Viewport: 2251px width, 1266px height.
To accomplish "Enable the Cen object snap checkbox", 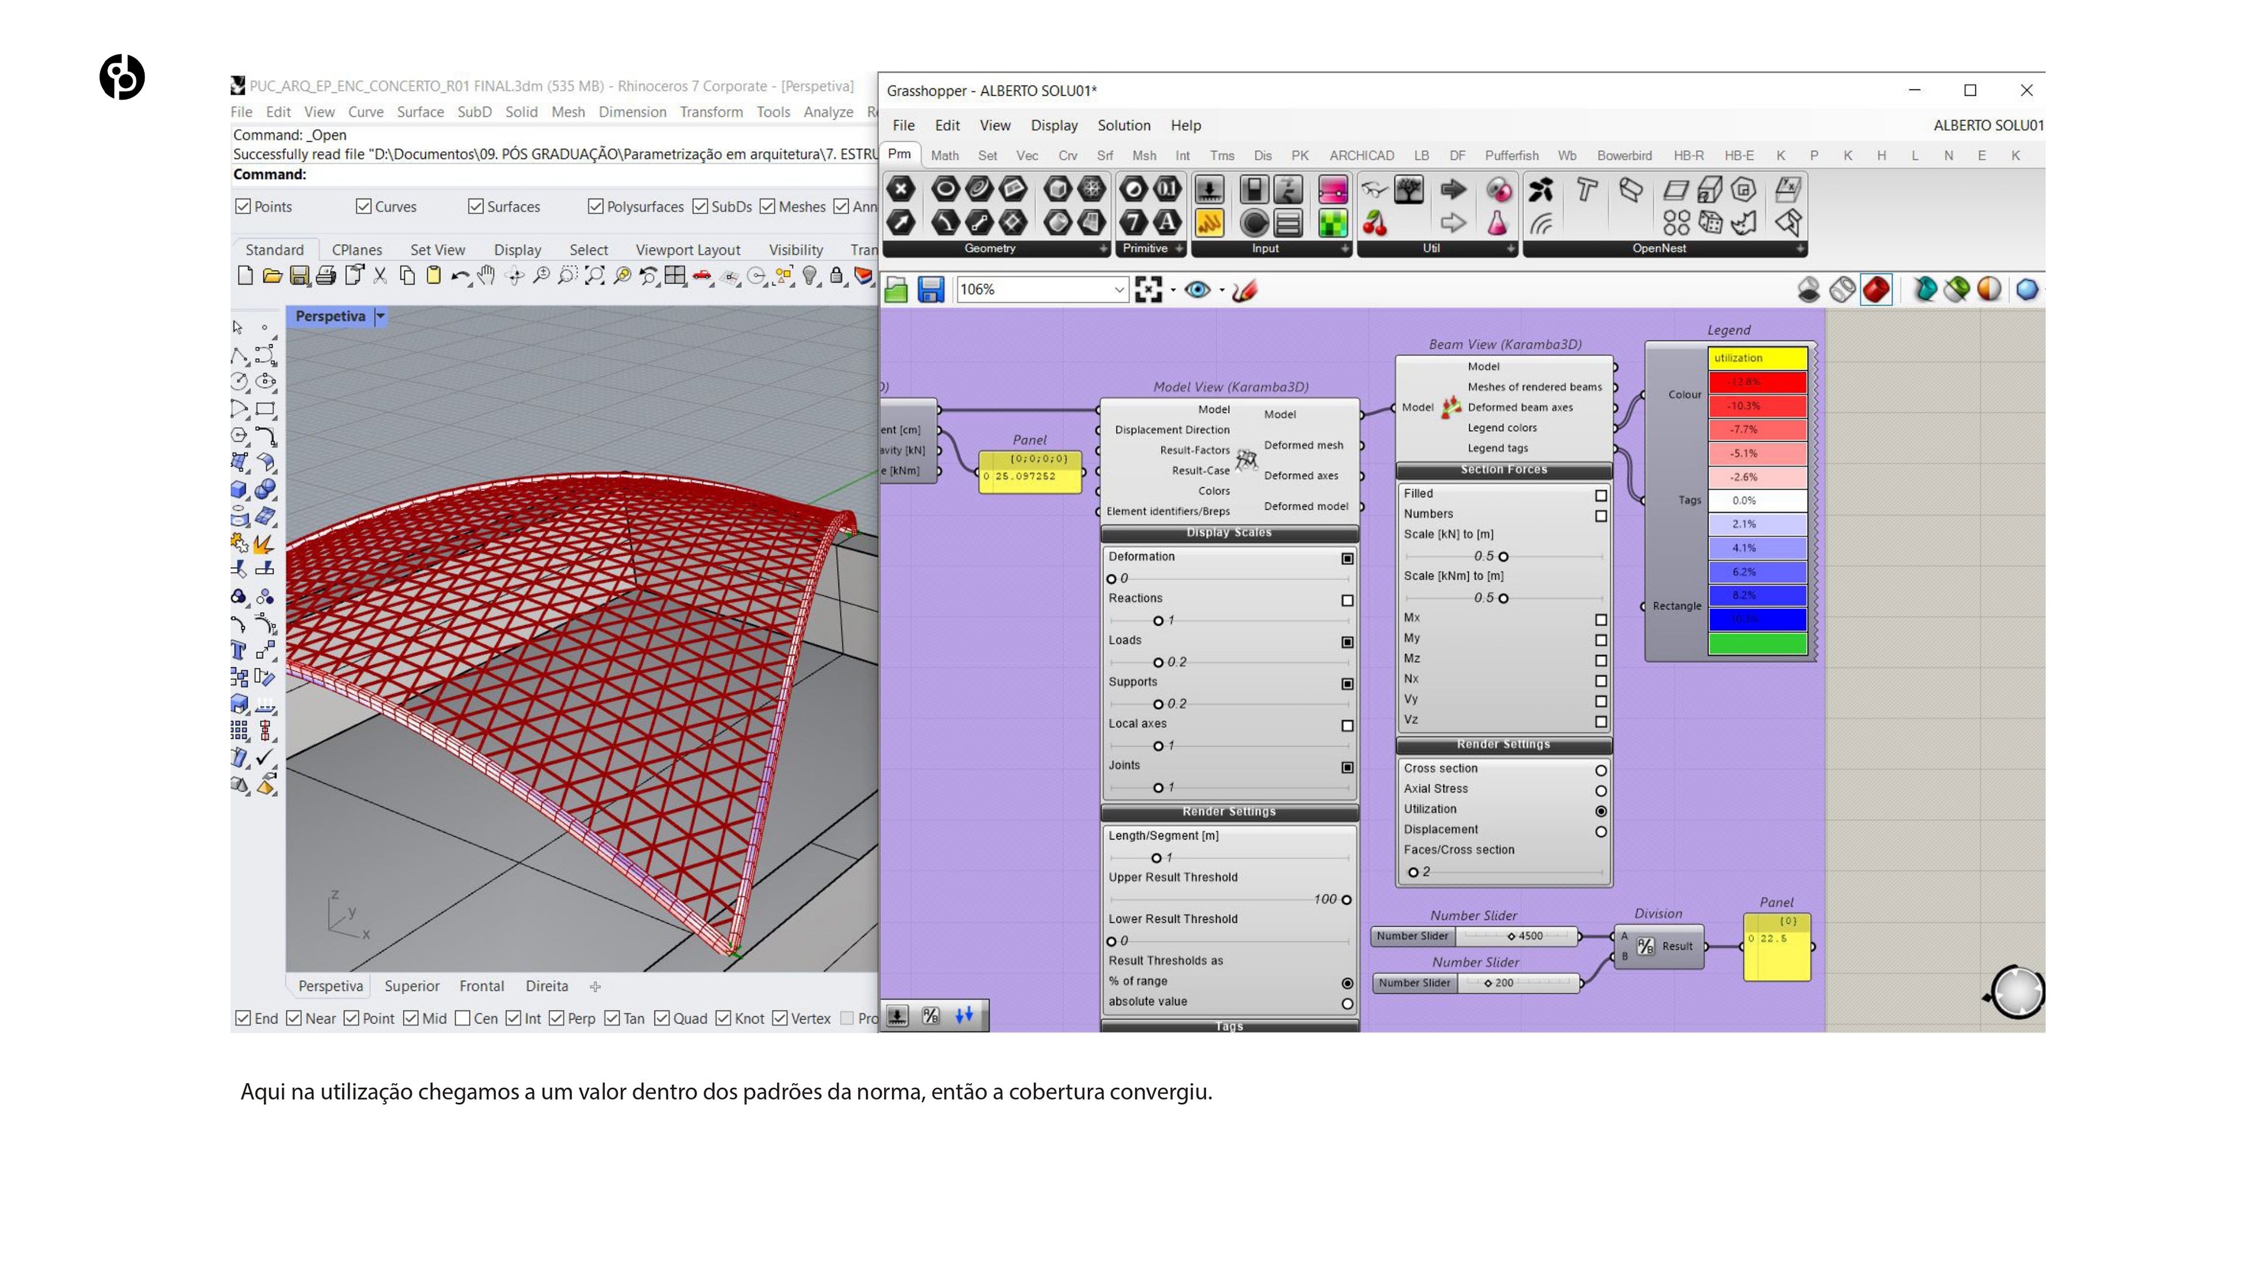I will tap(463, 1019).
